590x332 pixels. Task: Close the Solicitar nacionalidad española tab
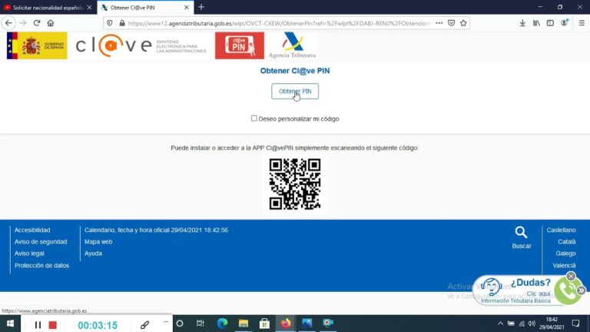[x=89, y=8]
